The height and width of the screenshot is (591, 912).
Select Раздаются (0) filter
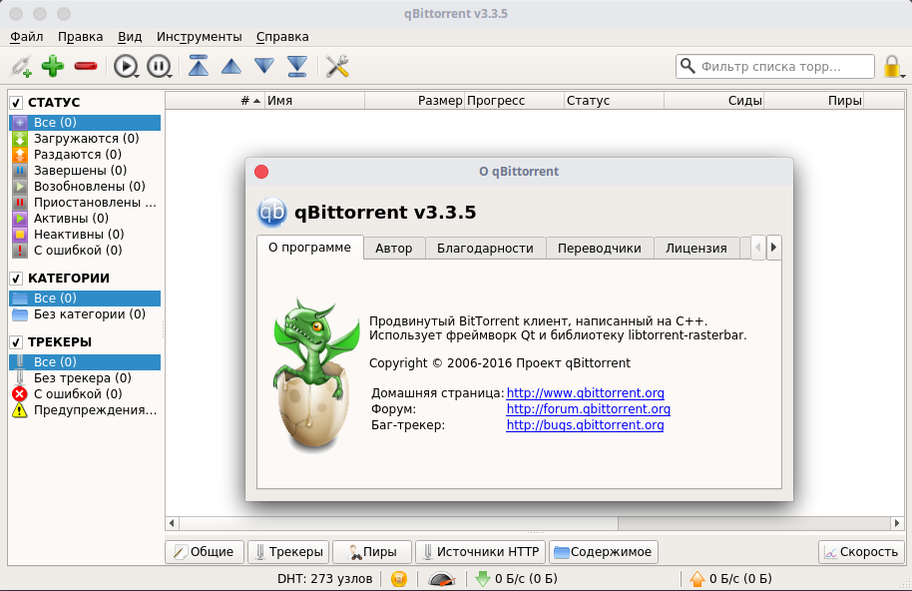pos(85,154)
